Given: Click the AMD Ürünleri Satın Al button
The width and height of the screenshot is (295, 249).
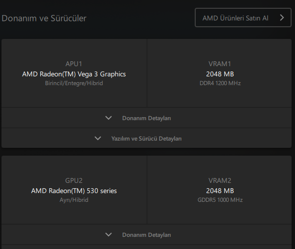Looking at the screenshot, I should tap(236, 18).
